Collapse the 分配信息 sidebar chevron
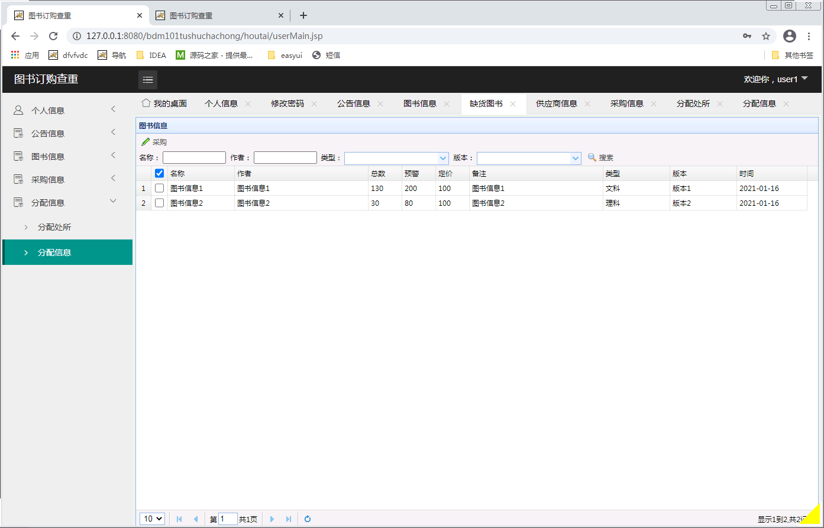 coord(114,201)
